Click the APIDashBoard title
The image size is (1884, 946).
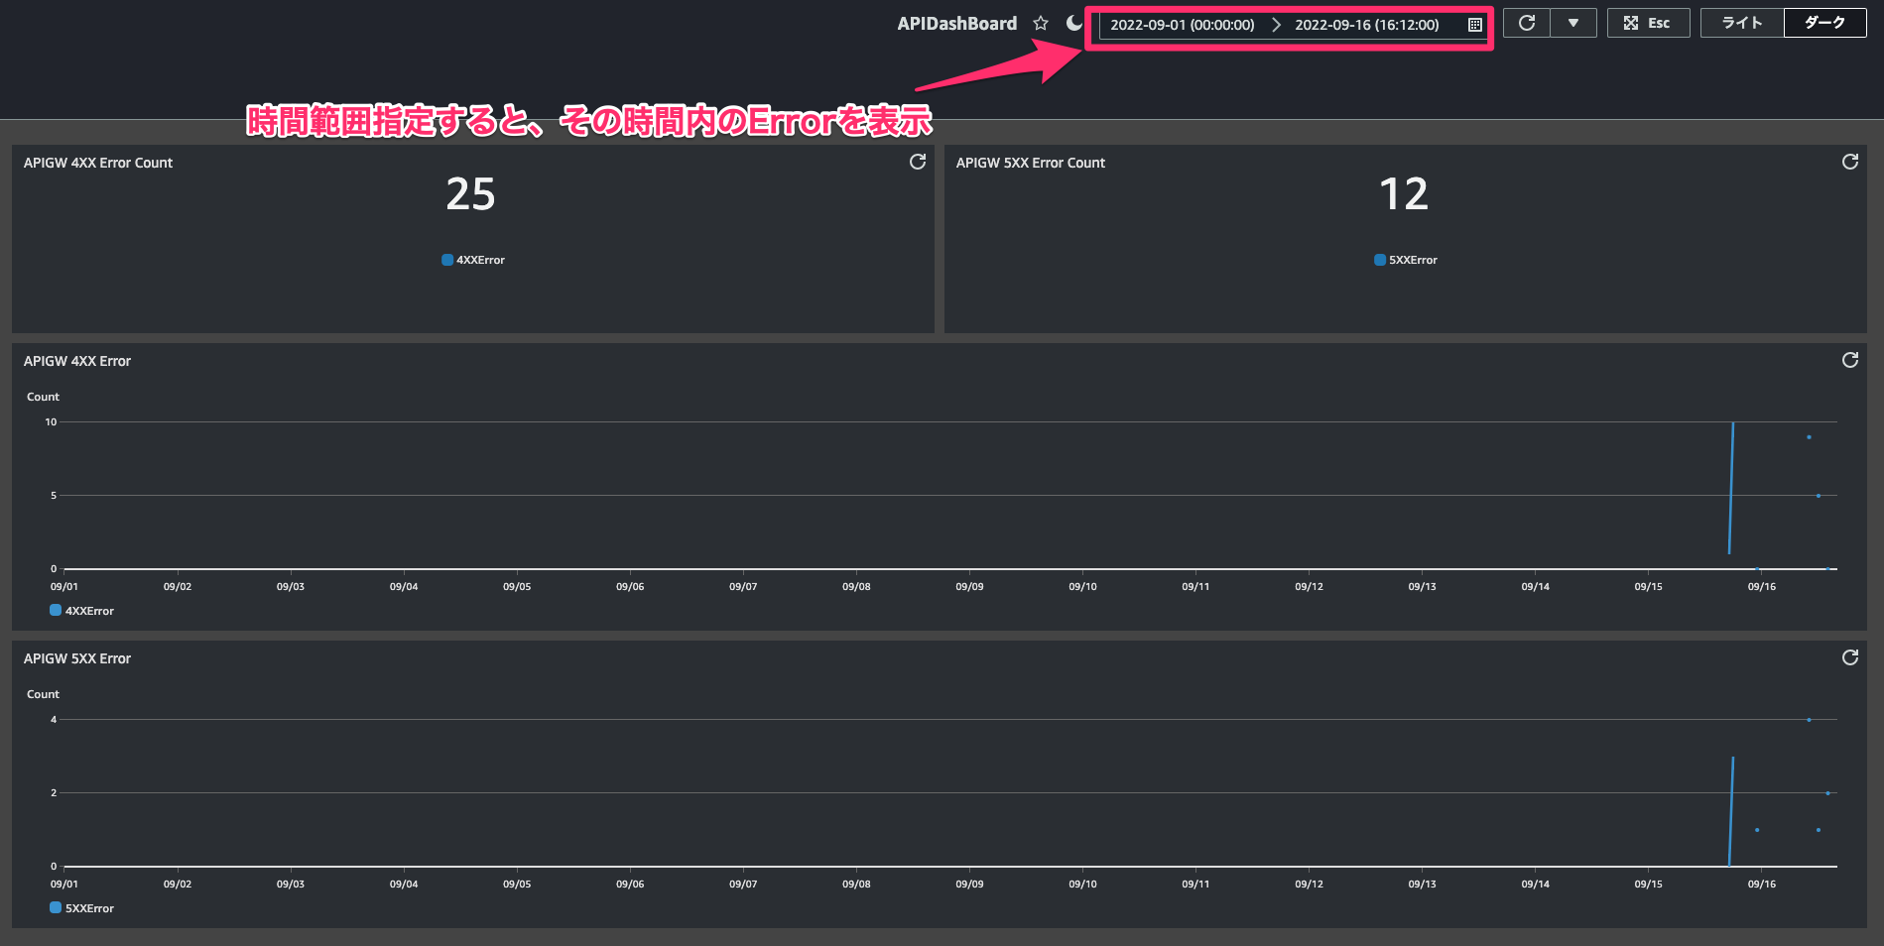coord(955,22)
